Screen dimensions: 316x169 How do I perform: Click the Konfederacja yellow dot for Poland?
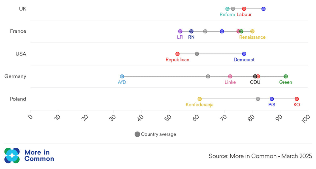click(199, 99)
